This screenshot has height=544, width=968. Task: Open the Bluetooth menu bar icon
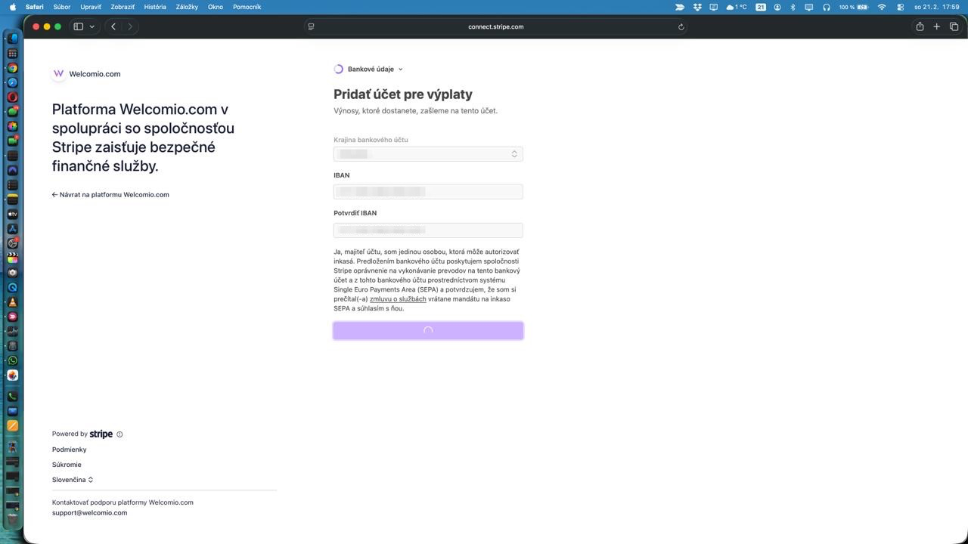[x=793, y=7]
